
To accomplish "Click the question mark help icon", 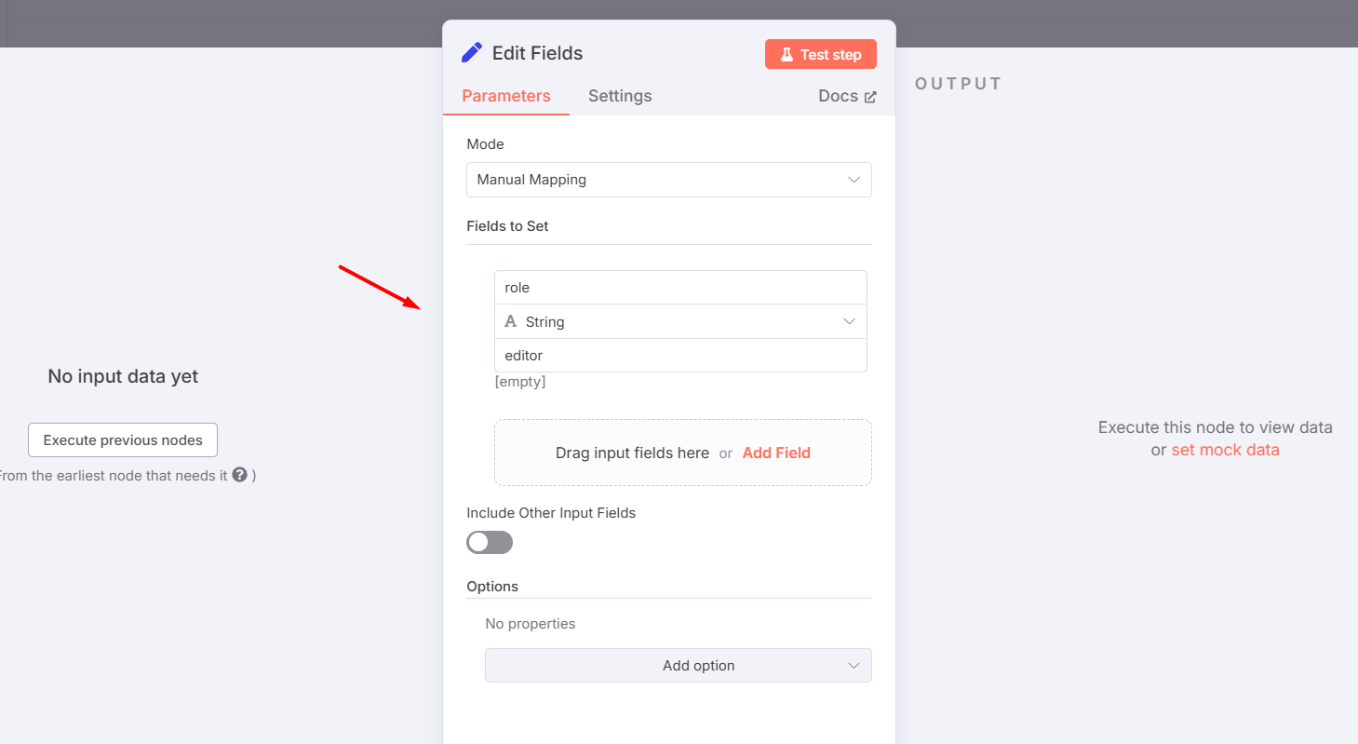I will [x=239, y=475].
